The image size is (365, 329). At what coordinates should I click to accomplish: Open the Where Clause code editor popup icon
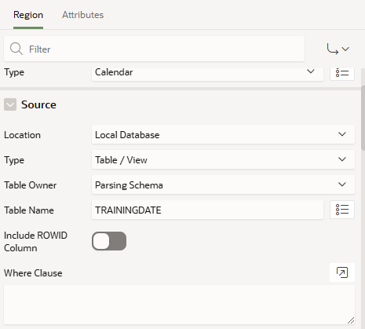[x=342, y=272]
